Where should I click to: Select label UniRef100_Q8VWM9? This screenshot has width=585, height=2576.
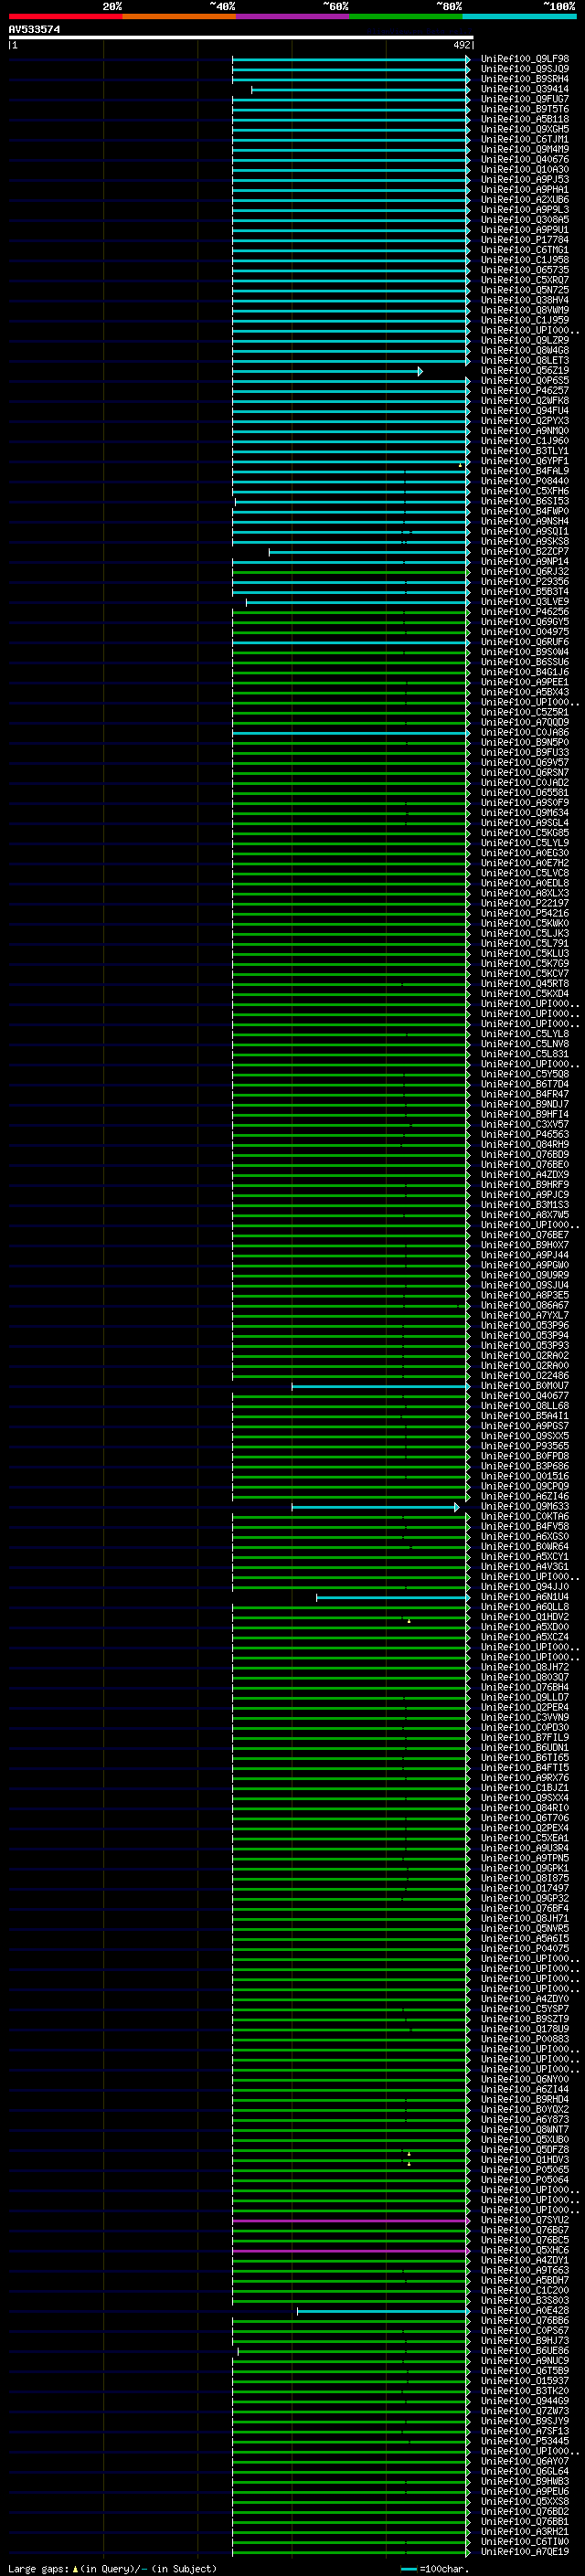point(525,310)
